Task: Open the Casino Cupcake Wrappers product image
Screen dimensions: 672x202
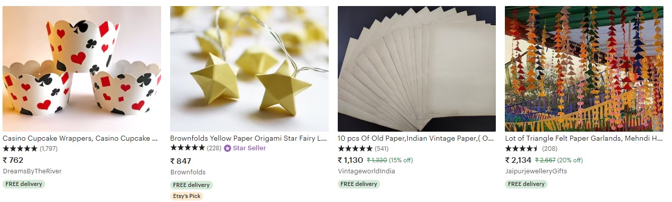Action: (82, 69)
